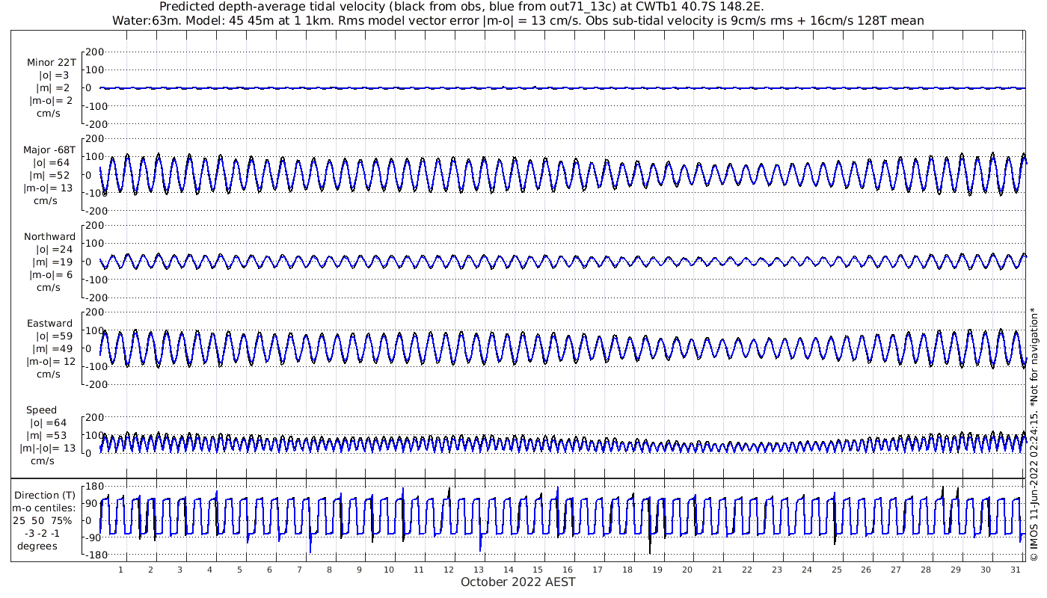Image resolution: width=1047 pixels, height=598 pixels.
Task: Click the "October 2022 AEST" x-axis label
Action: click(x=518, y=582)
